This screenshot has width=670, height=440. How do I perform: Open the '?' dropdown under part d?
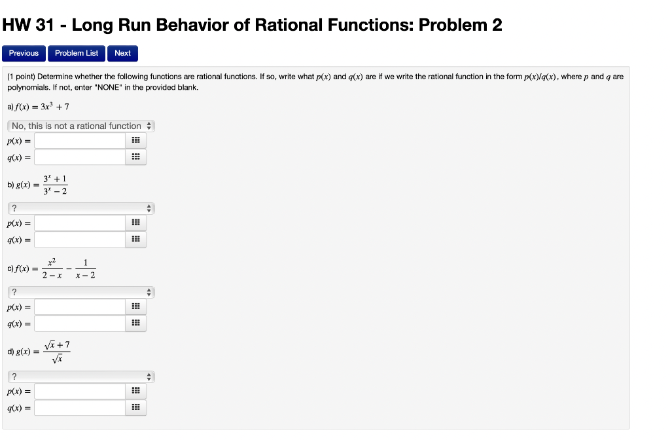tap(80, 376)
